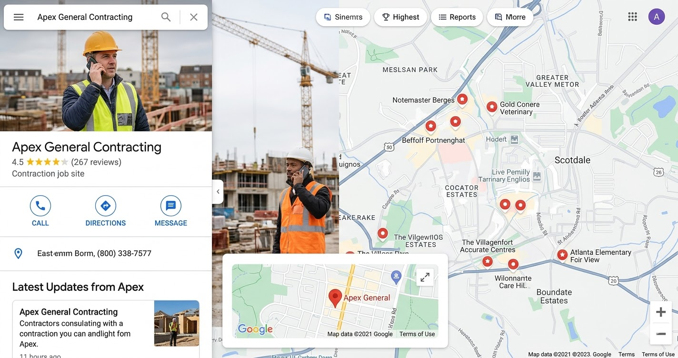Click Terms of Use in mini map

click(417, 334)
